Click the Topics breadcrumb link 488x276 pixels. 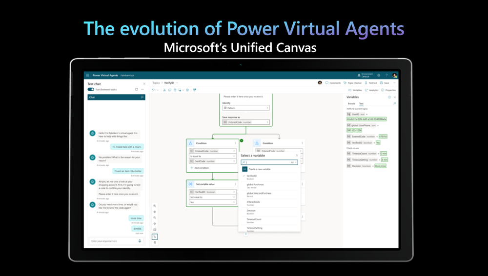click(x=156, y=83)
